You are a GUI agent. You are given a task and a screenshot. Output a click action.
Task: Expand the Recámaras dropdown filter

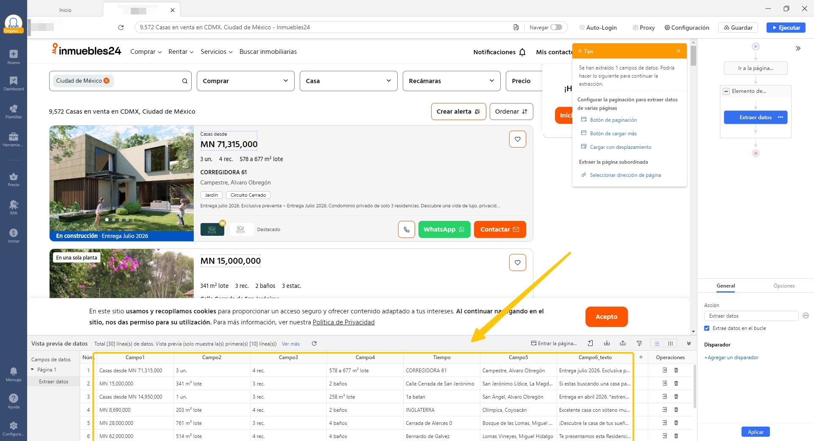point(451,81)
